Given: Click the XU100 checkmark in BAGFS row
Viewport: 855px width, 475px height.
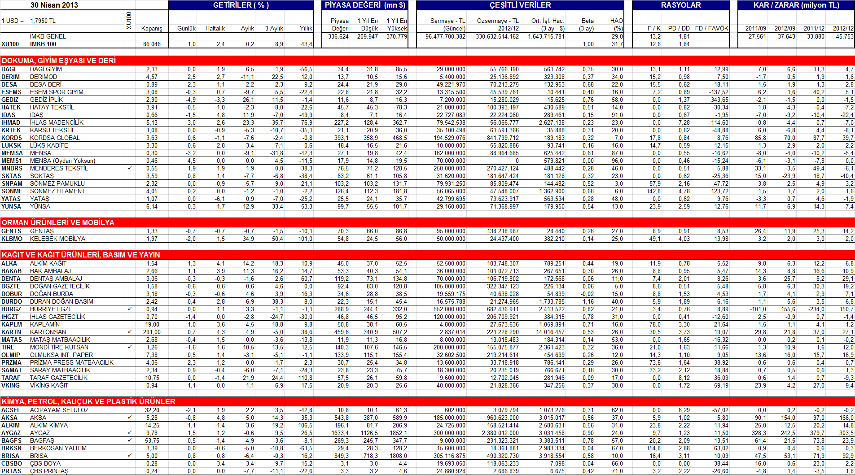Looking at the screenshot, I should [x=130, y=440].
